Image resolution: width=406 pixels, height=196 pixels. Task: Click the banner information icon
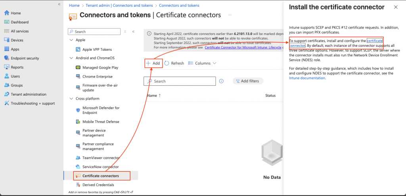(149, 34)
